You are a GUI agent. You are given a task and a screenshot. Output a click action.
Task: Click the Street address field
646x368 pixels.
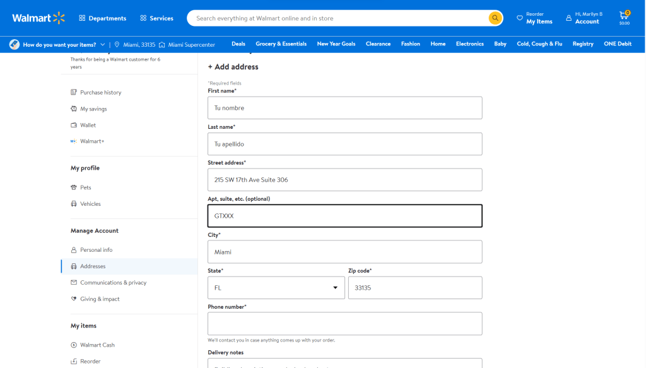(345, 180)
